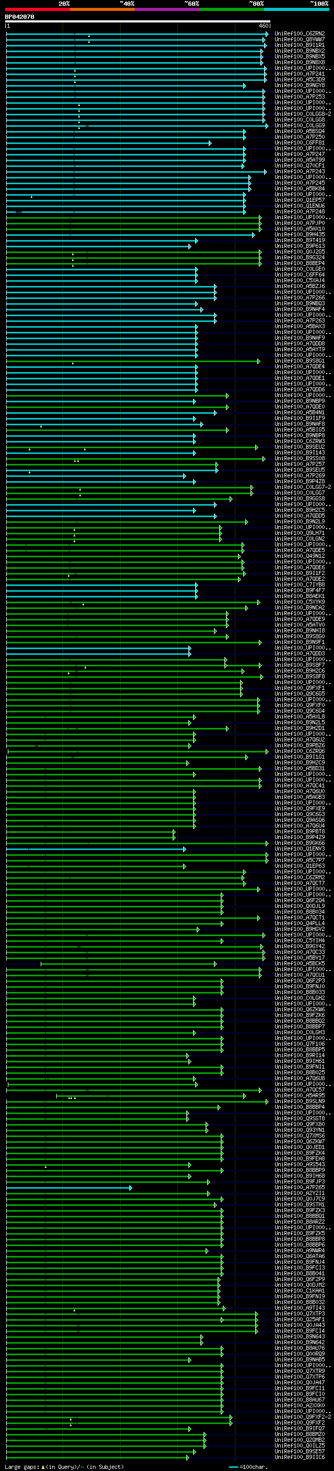
Task: Open hit UniRef100_B9I1R1
Action: (x=300, y=45)
